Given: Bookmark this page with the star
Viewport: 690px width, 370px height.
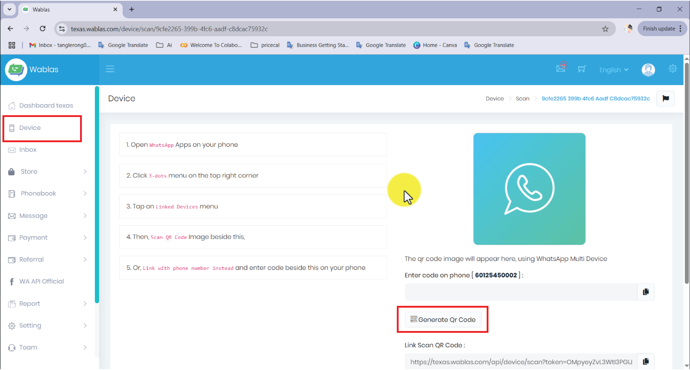Looking at the screenshot, I should tap(605, 29).
